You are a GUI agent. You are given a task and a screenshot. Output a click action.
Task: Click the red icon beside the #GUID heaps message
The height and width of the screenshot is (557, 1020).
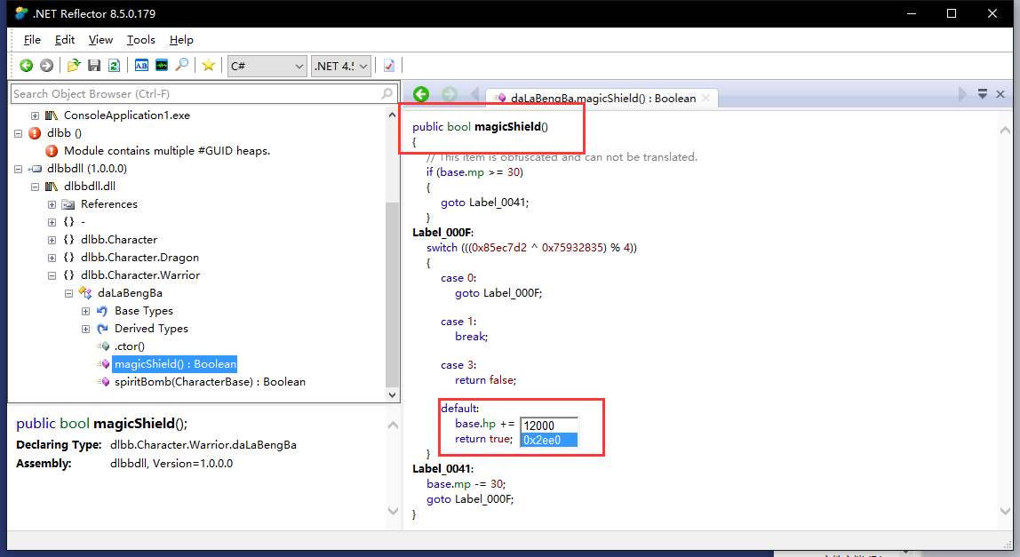click(52, 151)
